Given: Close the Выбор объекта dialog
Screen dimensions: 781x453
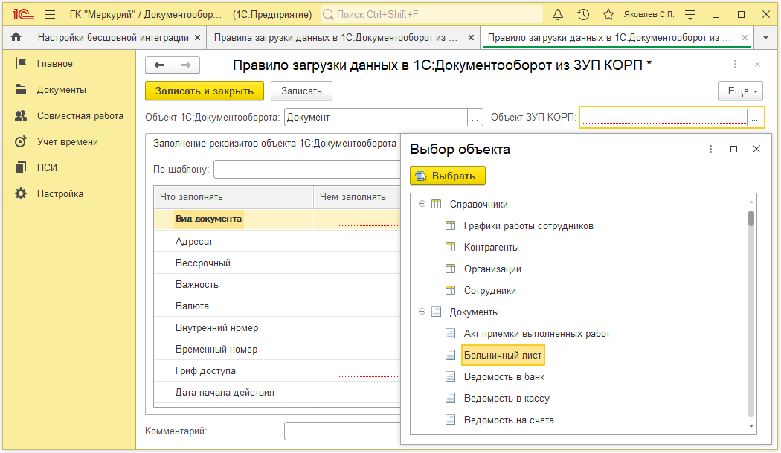Looking at the screenshot, I should (756, 149).
